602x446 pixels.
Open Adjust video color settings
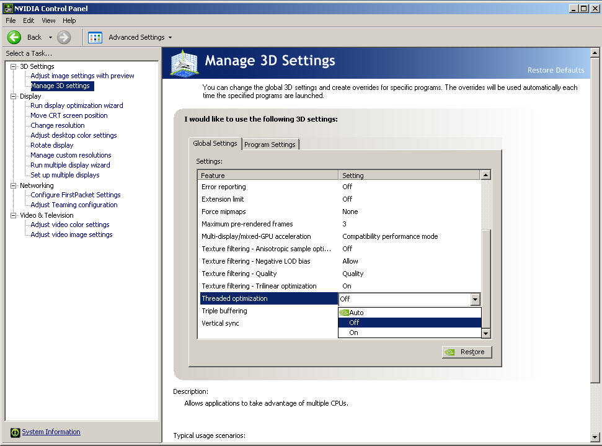(x=70, y=225)
